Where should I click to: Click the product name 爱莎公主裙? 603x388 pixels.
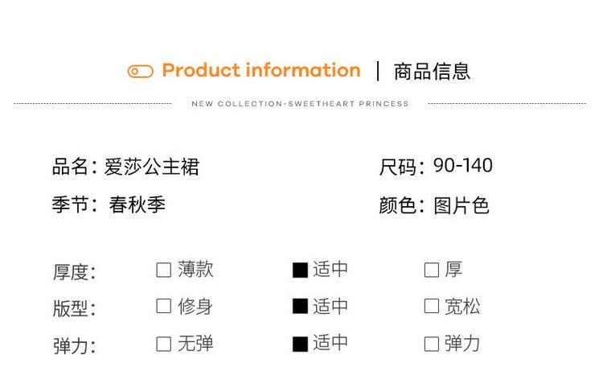point(151,167)
